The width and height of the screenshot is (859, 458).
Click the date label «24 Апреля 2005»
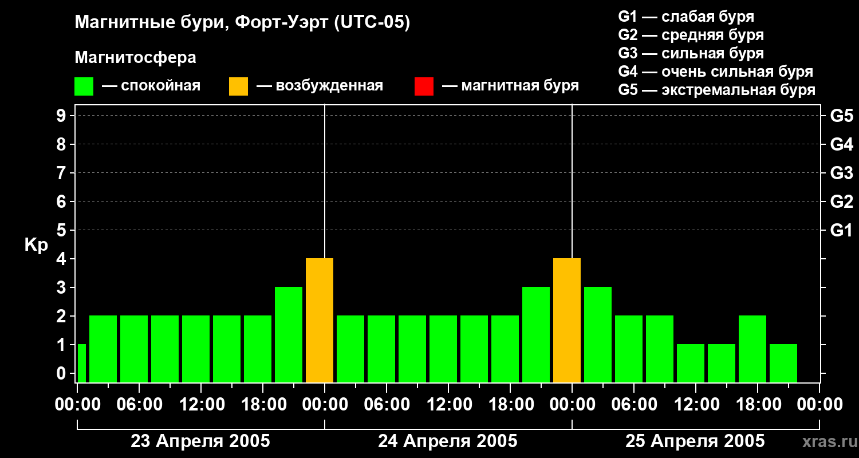click(x=448, y=441)
